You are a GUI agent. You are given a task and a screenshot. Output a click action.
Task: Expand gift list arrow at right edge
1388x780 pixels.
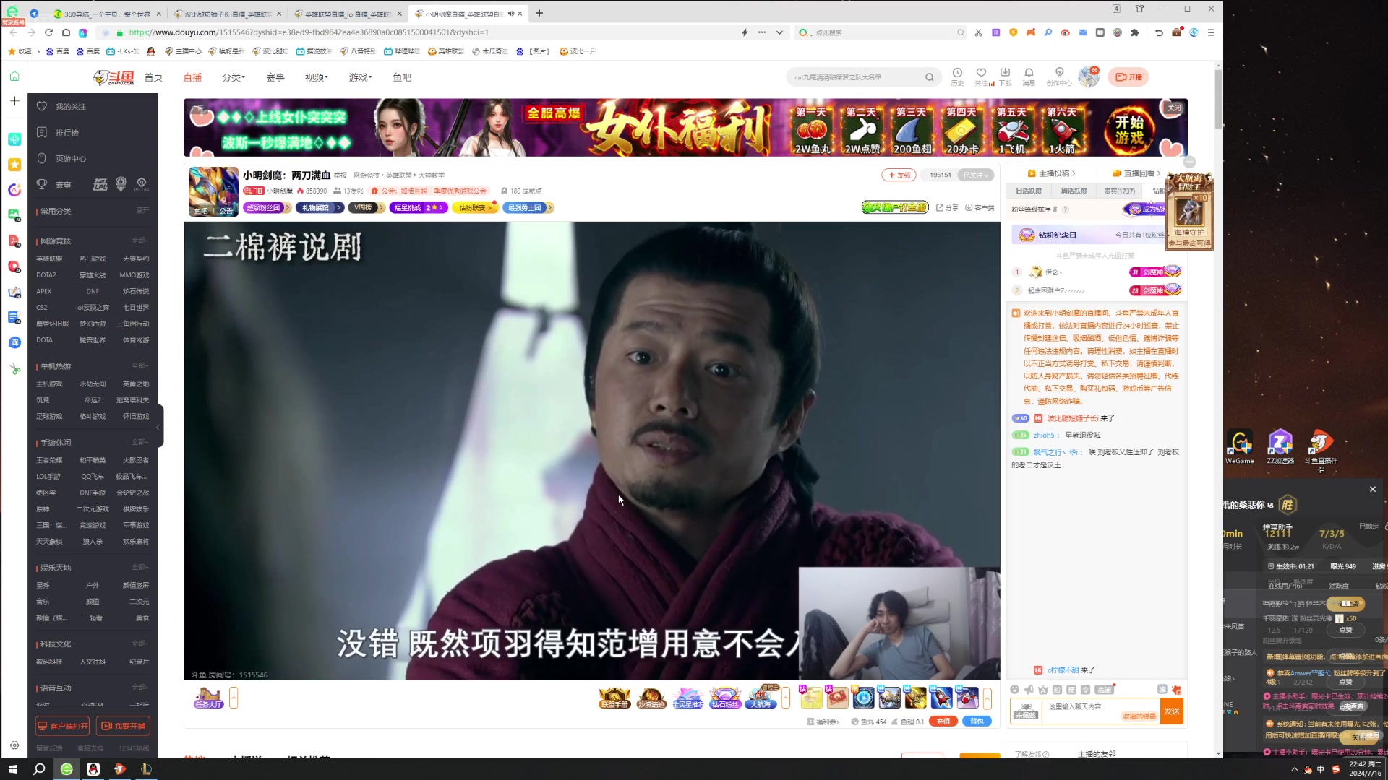click(x=987, y=698)
